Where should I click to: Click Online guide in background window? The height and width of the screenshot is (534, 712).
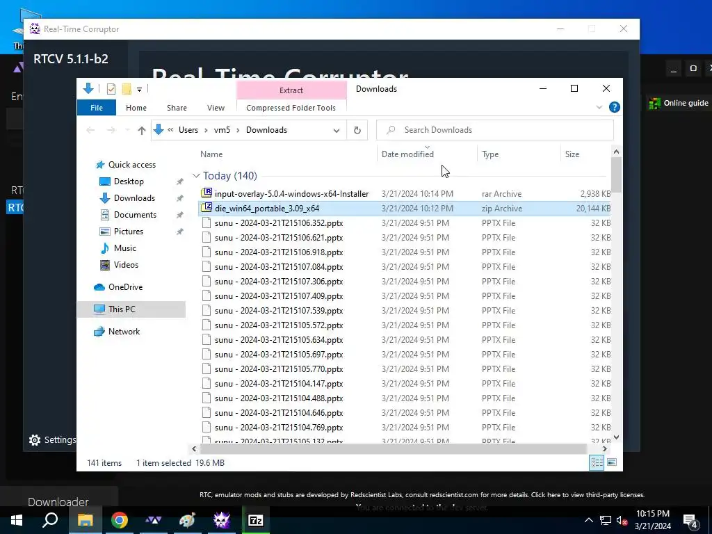click(679, 103)
